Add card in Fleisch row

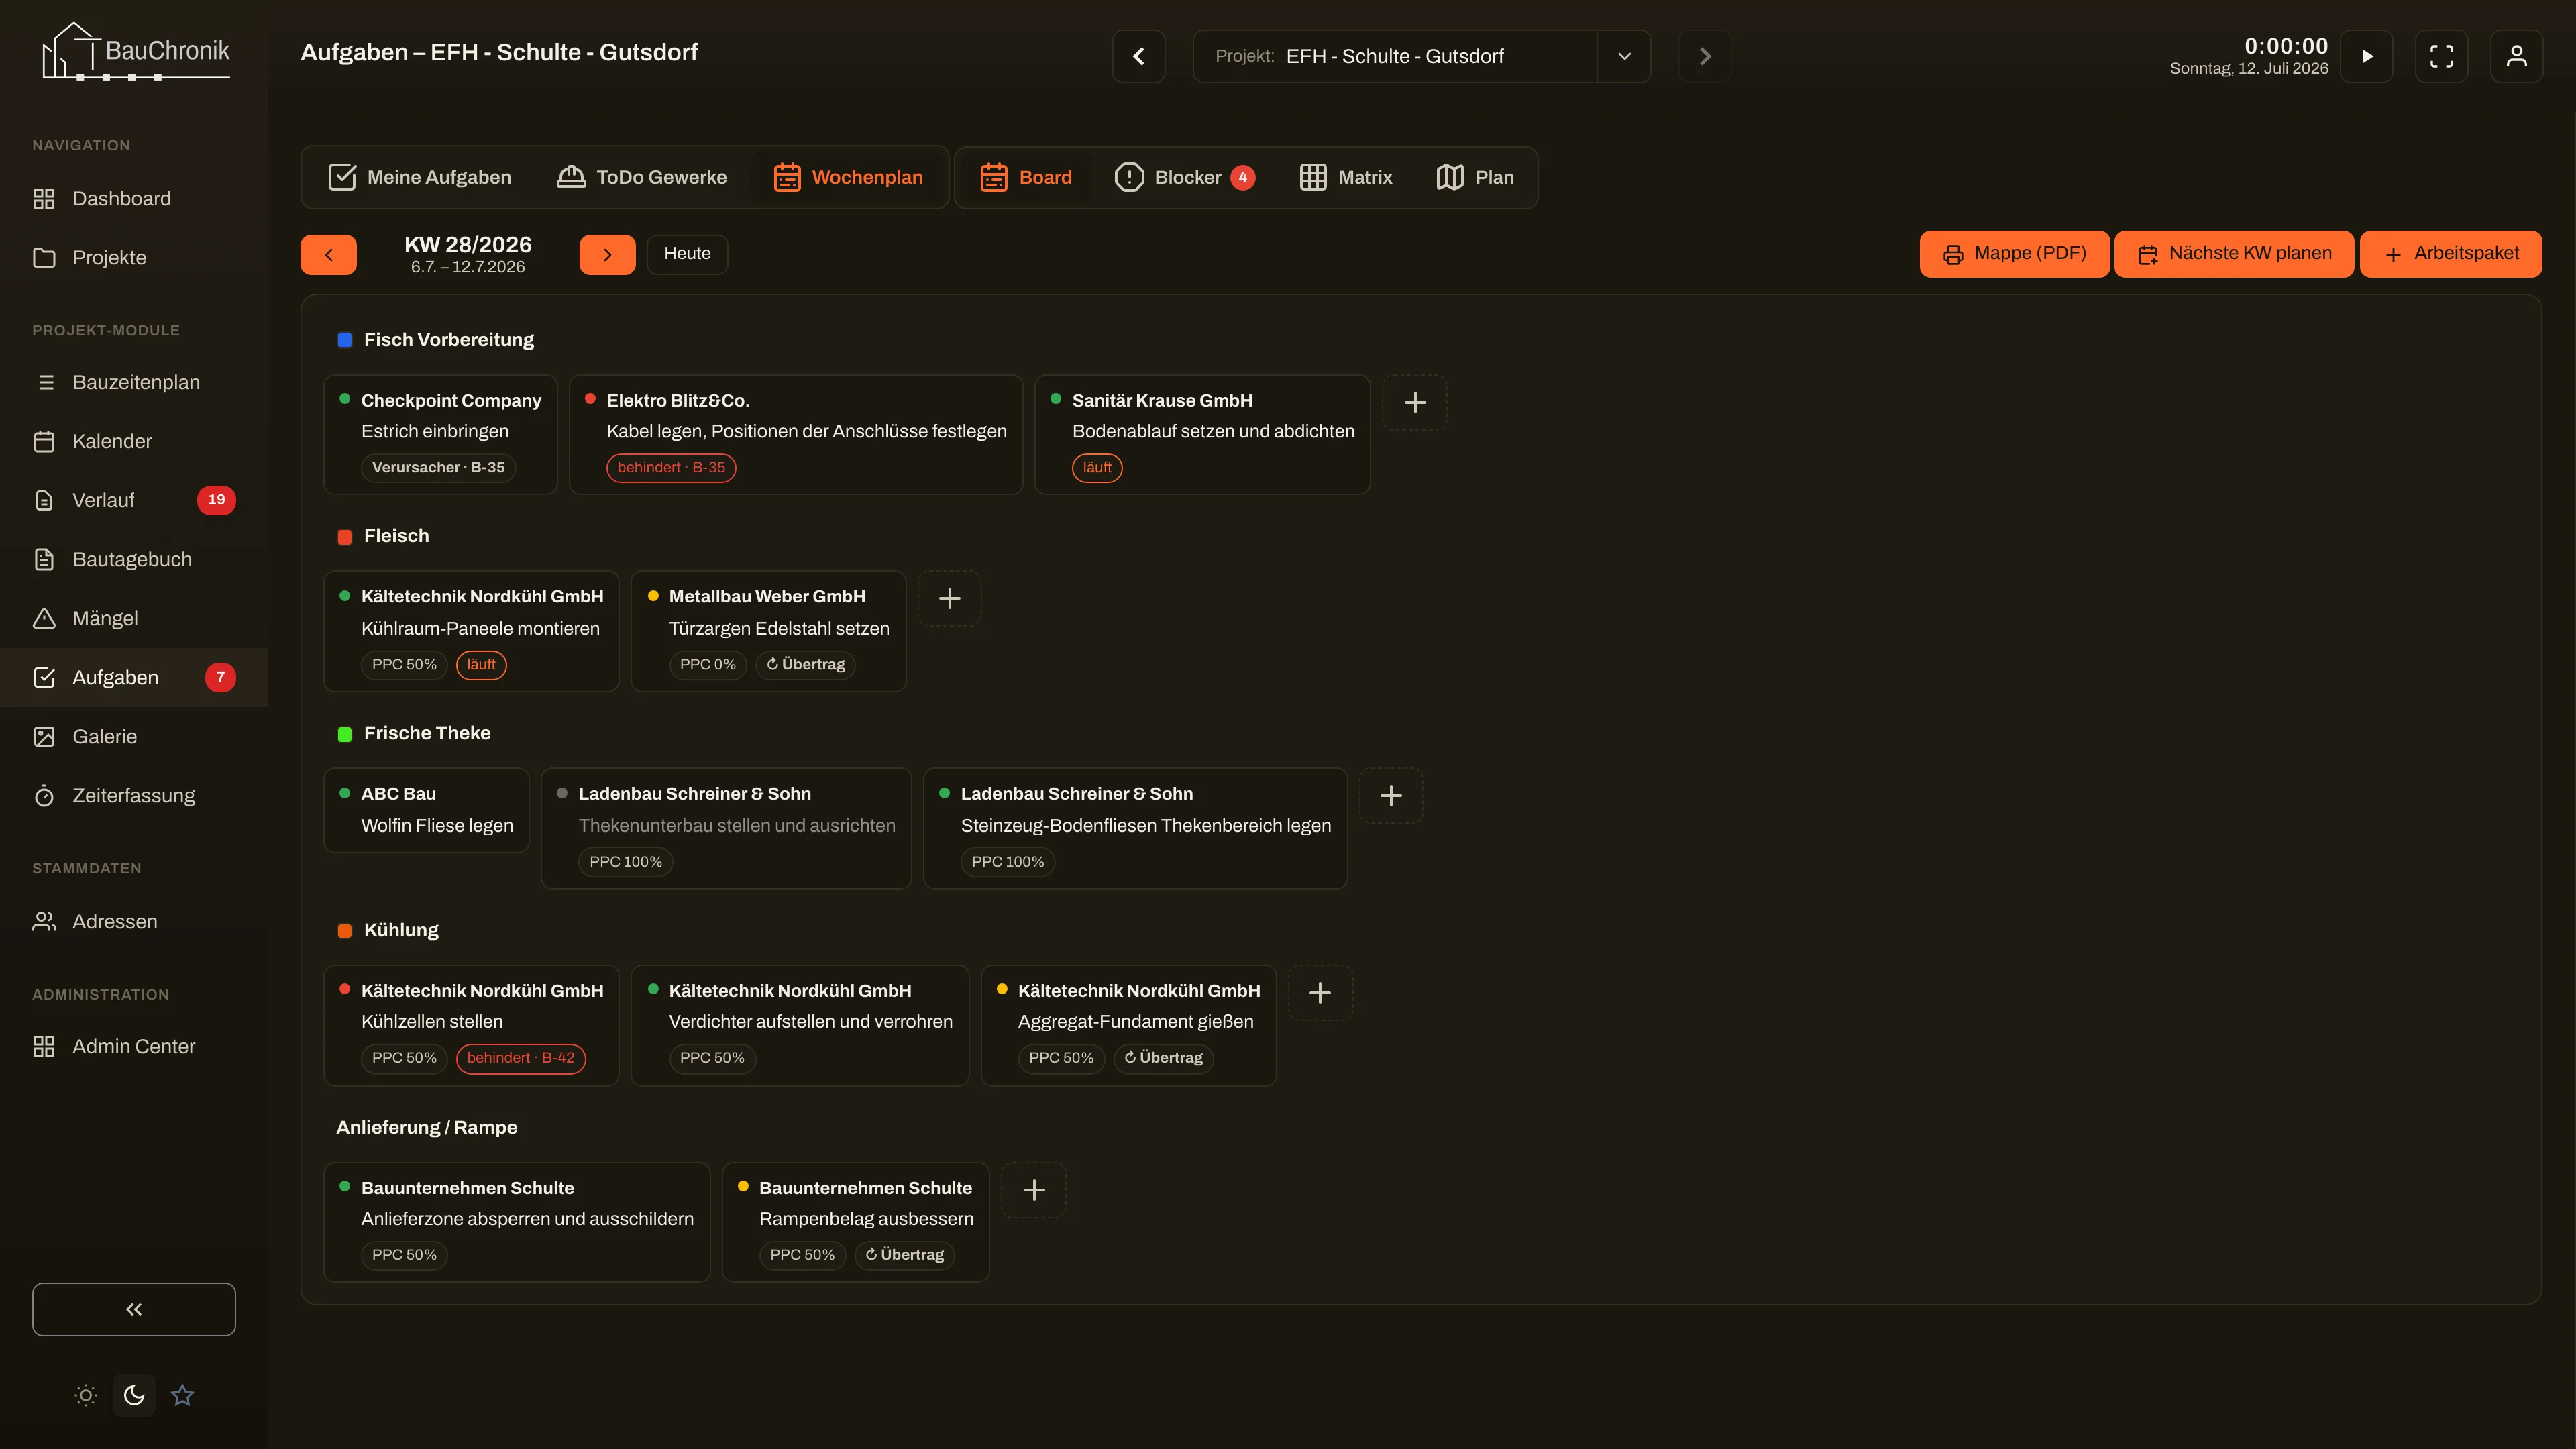949,598
